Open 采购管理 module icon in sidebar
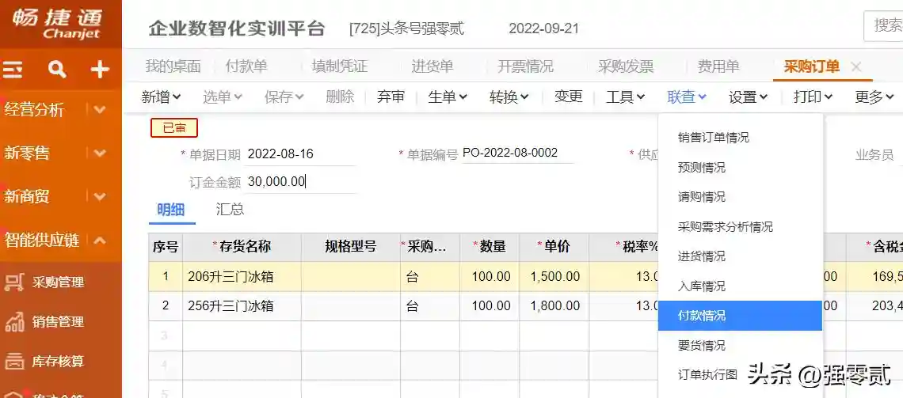Image resolution: width=903 pixels, height=398 pixels. (14, 282)
